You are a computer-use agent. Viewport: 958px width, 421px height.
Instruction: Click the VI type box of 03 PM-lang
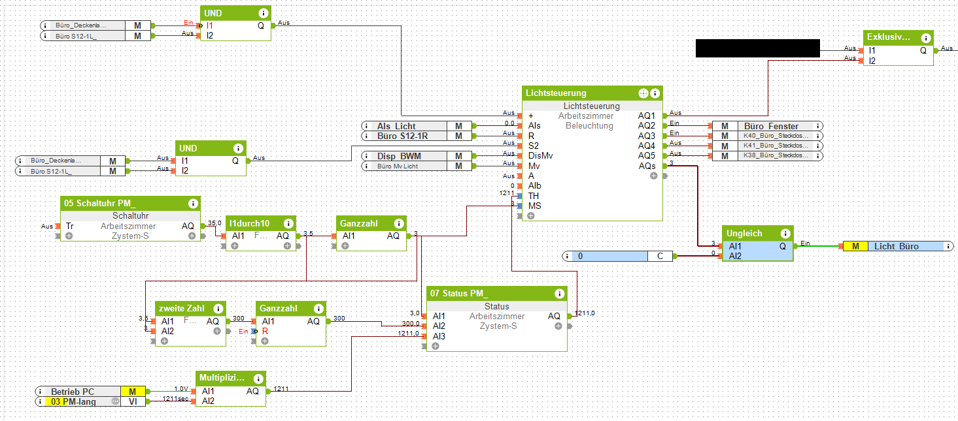pos(133,401)
